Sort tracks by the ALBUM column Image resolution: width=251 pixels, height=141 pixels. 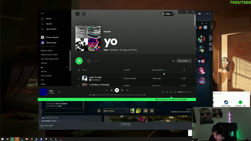[127, 70]
